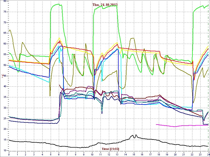The image size is (210, 157).
Task: Select the 35 label on the temperature axis
Action: pyautogui.click(x=5, y=97)
